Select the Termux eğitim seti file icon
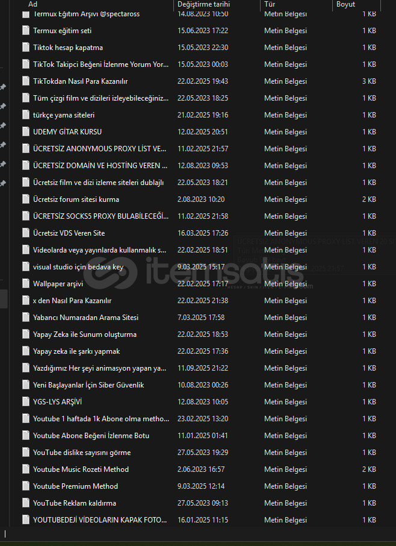396x546 pixels. 26,31
